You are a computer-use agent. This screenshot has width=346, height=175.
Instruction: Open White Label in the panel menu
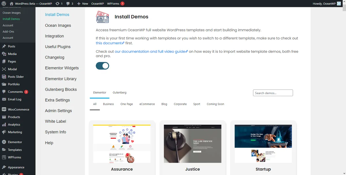(55, 121)
